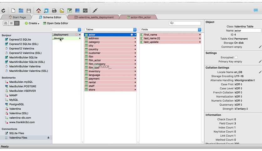
Task: Open the www.franklin3d.com bookmark
Action: [22, 122]
